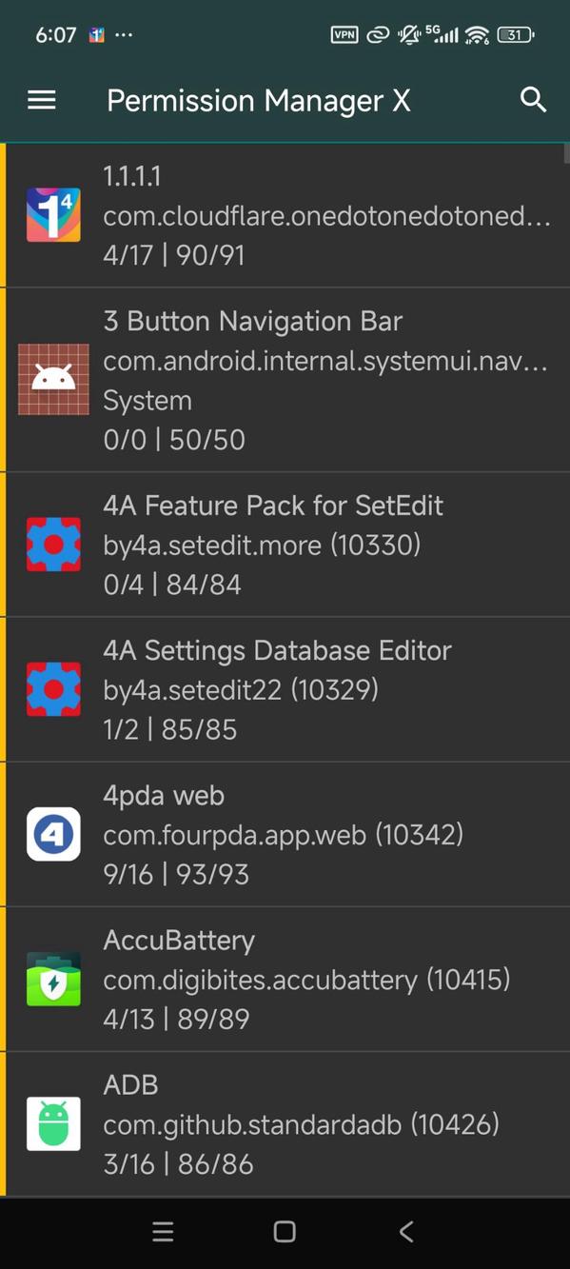The width and height of the screenshot is (570, 1269).
Task: Select the 4A Settings Database Editor entry
Action: point(285,688)
